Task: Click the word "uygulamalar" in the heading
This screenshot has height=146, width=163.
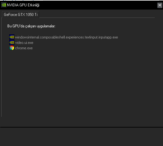Action: pos(46,26)
